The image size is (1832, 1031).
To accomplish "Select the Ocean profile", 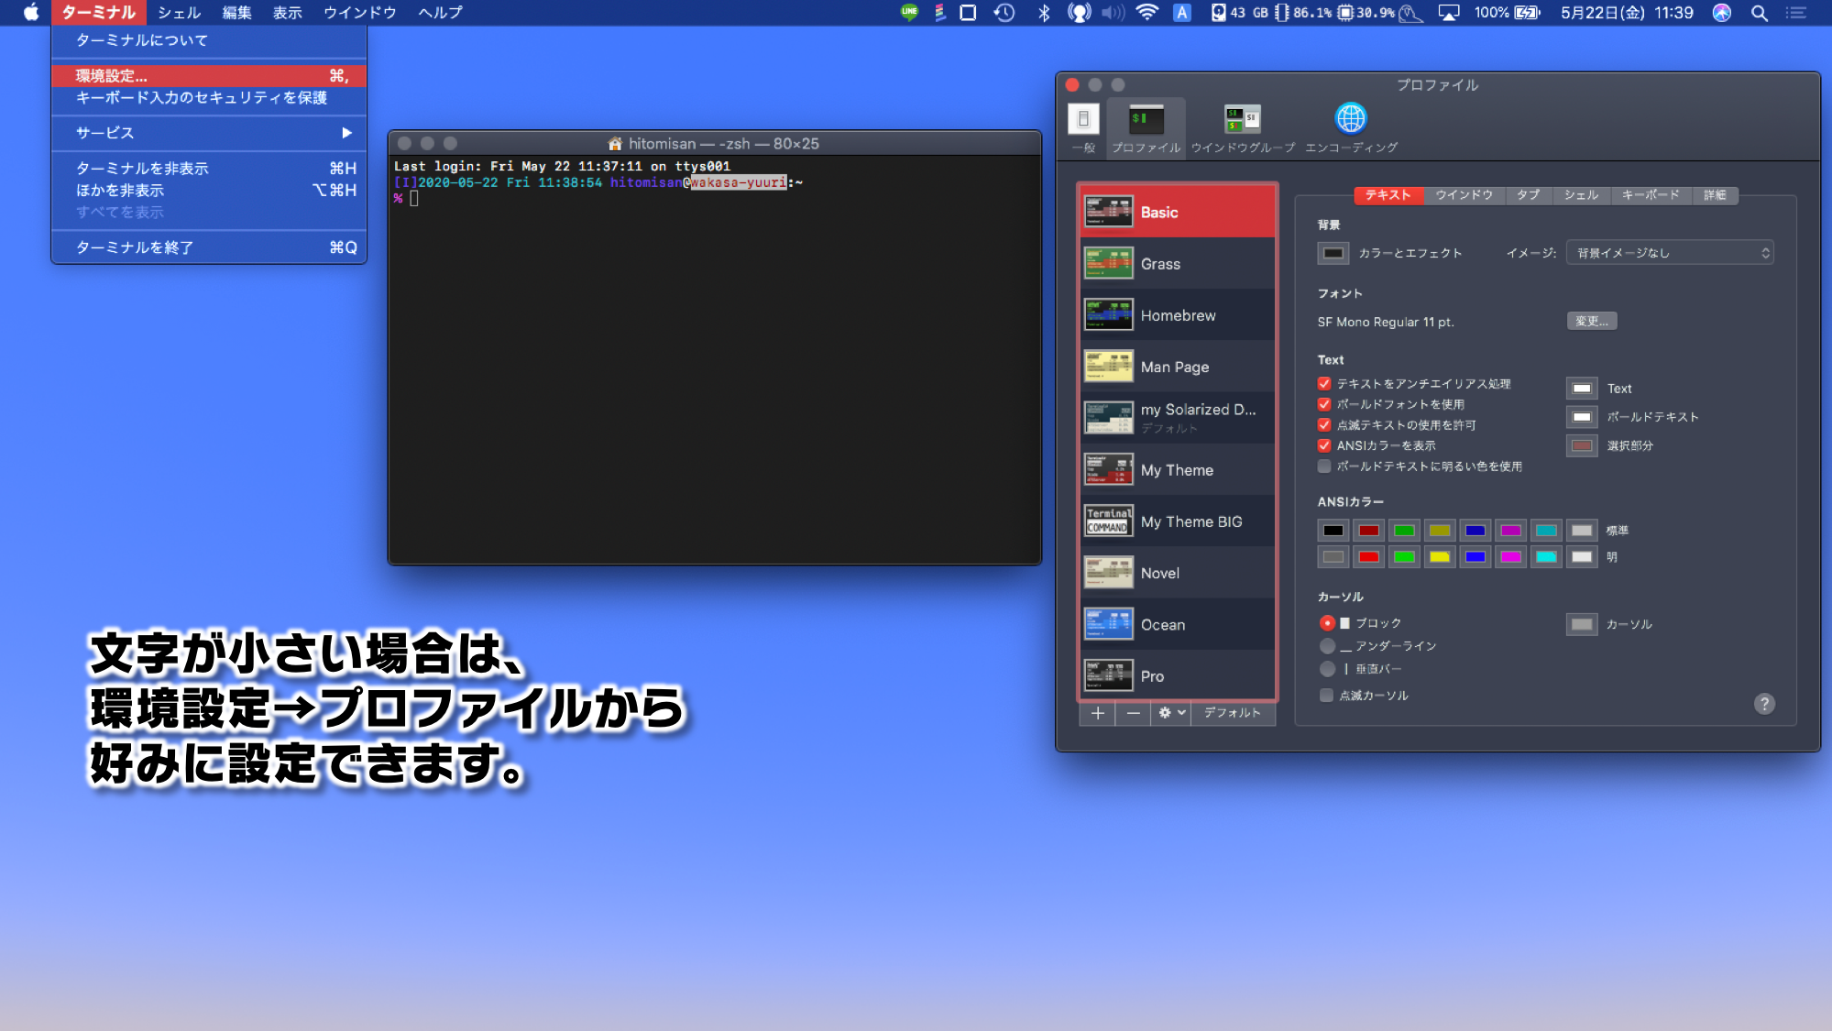I will tap(1179, 625).
